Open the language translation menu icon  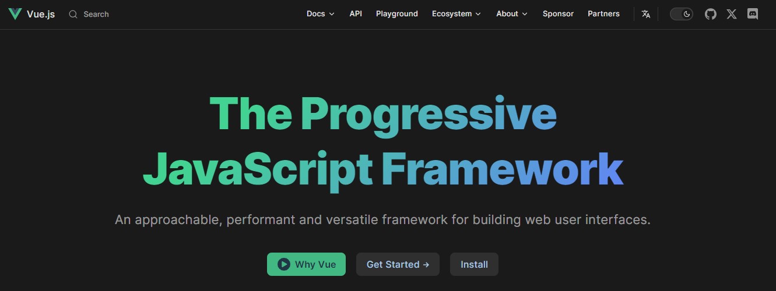tap(646, 14)
